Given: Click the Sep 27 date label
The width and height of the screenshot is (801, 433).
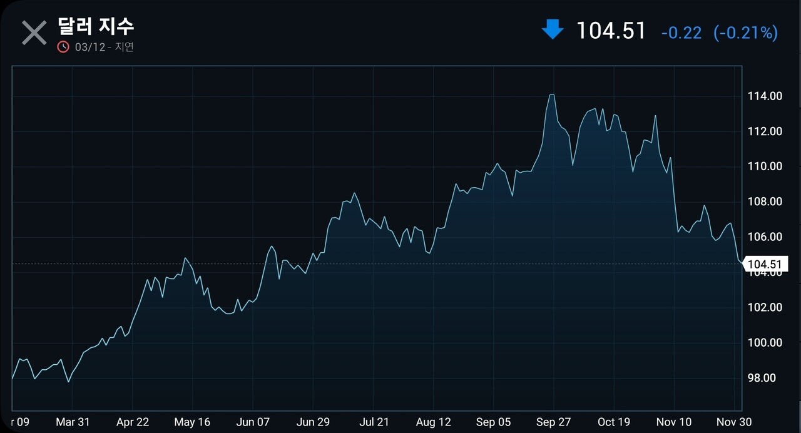Looking at the screenshot, I should [x=554, y=422].
